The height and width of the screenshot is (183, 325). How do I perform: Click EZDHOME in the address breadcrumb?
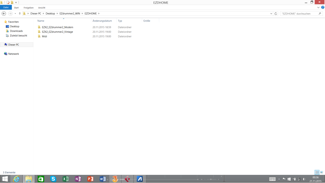pos(91,13)
